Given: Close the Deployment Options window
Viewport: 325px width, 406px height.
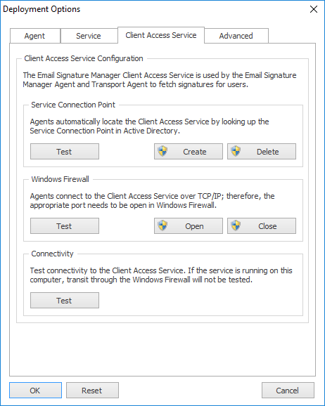Looking at the screenshot, I should click(314, 9).
